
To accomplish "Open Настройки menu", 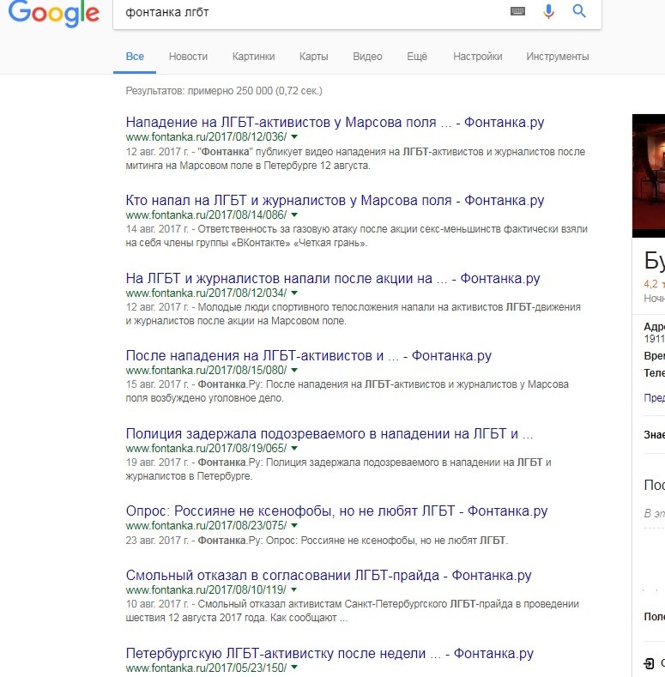I will pyautogui.click(x=477, y=57).
